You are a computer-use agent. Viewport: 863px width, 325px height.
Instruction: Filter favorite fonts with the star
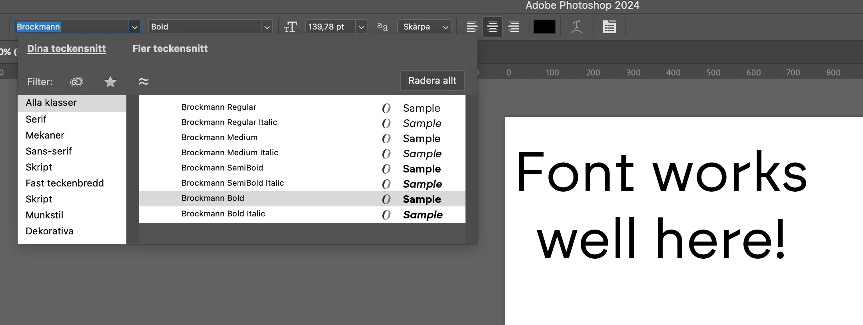click(110, 81)
